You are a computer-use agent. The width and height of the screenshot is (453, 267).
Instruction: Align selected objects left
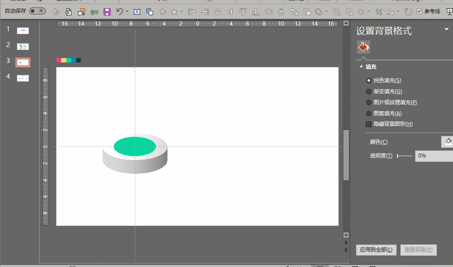(x=192, y=12)
